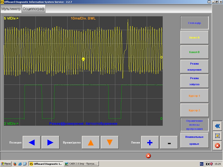Click the right Позиция arrow button
Screen dimensions: 223x167
coord(50,142)
